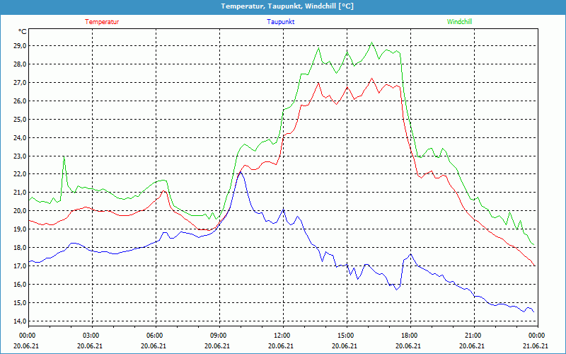566x354 pixels.
Task: Click the 18,0 y-axis value
Action: (x=21, y=248)
